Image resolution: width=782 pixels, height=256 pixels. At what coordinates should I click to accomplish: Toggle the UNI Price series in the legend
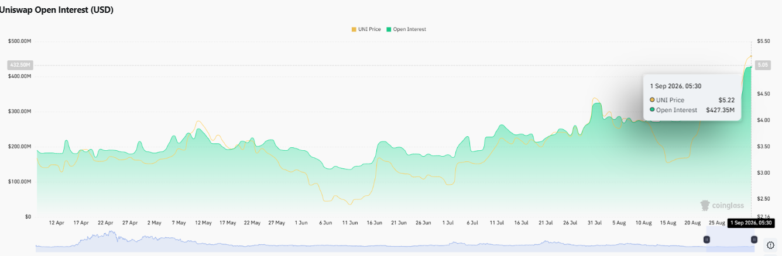click(366, 29)
